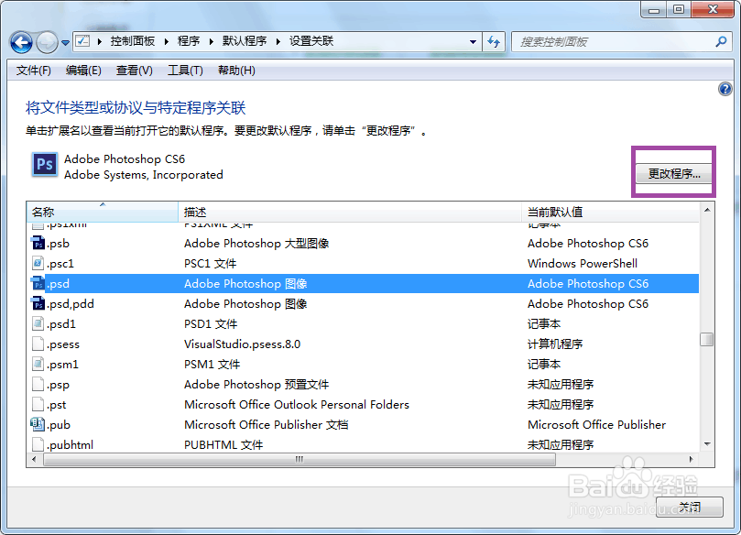
Task: Click the Forward navigation arrow
Action: click(47, 42)
